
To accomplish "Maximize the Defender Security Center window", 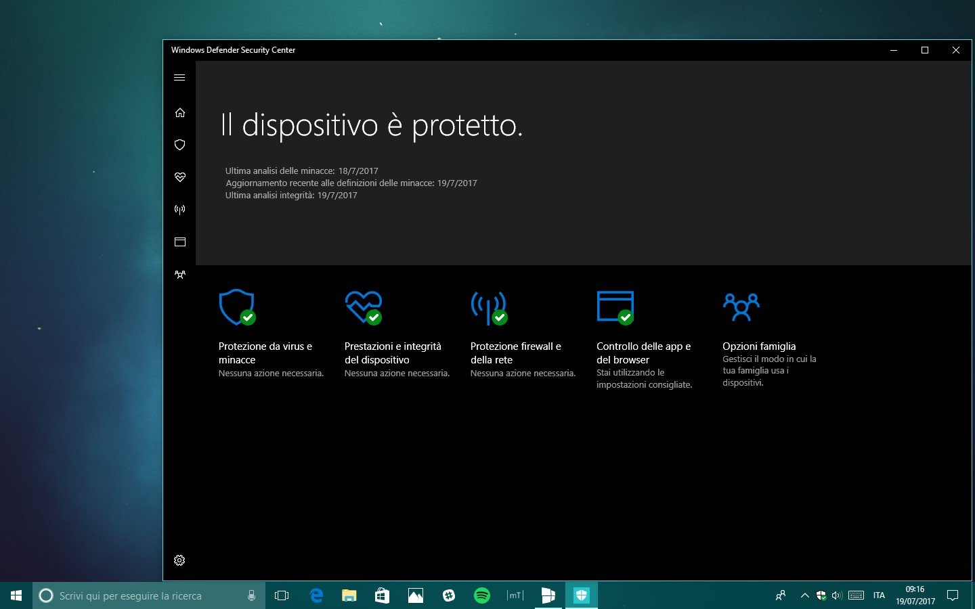I will tap(925, 50).
